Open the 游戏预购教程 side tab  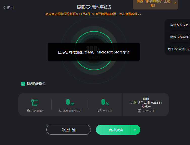[179, 37]
